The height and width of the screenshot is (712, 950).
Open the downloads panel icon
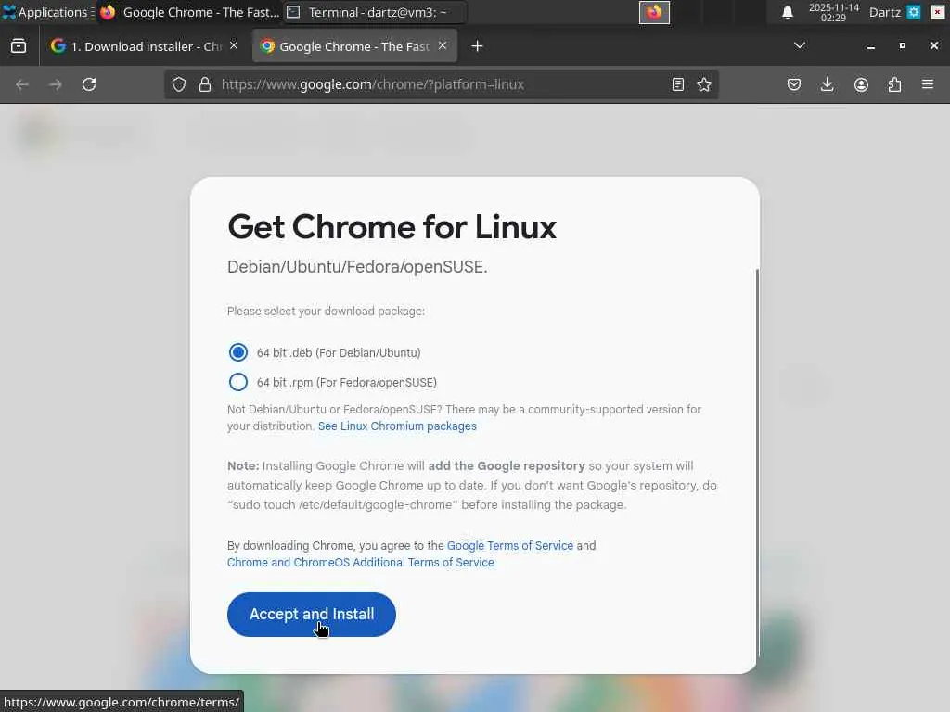pyautogui.click(x=827, y=84)
